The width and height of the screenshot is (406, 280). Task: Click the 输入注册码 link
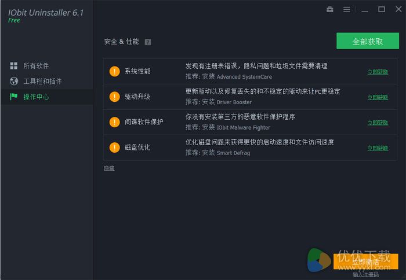coord(365,274)
